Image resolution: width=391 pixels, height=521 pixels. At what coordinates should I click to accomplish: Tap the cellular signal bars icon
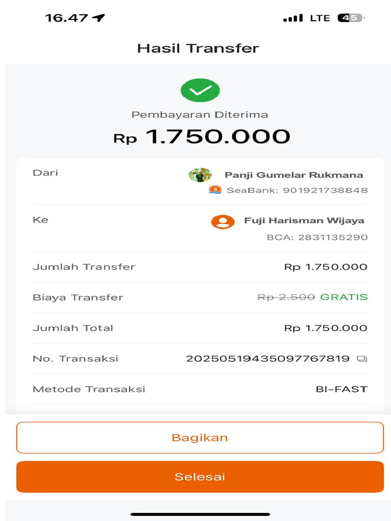point(293,18)
